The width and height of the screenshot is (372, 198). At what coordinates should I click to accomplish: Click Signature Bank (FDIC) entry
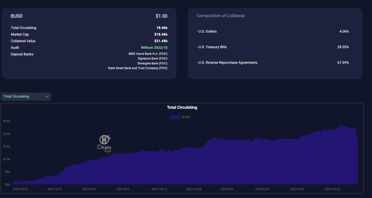(153, 59)
